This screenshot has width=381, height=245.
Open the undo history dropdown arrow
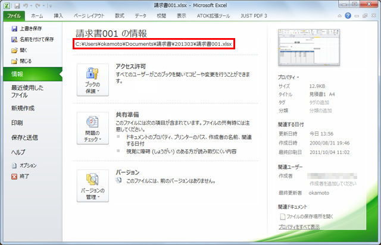click(x=31, y=6)
